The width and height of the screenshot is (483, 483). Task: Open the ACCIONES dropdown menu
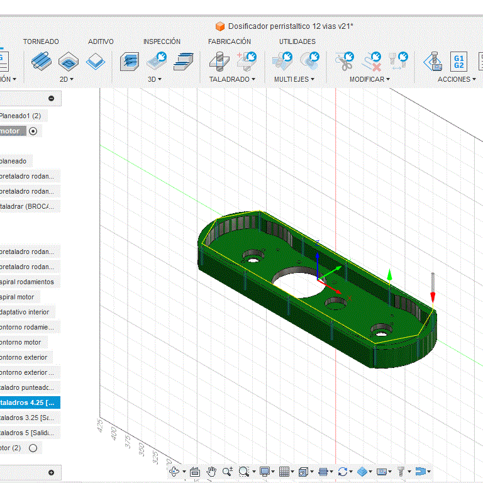457,79
